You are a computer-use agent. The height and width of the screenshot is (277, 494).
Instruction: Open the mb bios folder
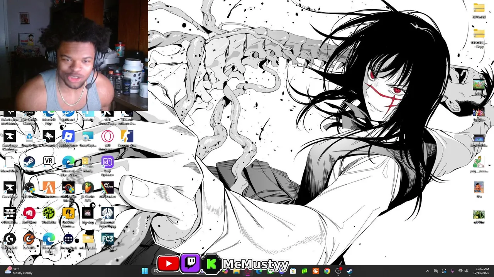88,241
